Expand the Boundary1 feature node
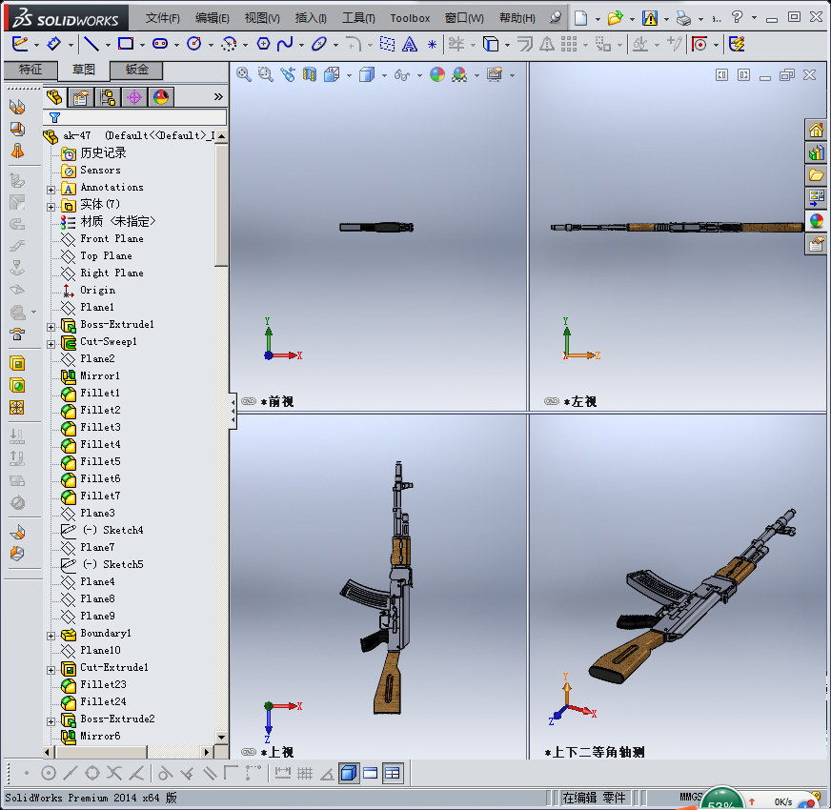The image size is (831, 810). [51, 635]
